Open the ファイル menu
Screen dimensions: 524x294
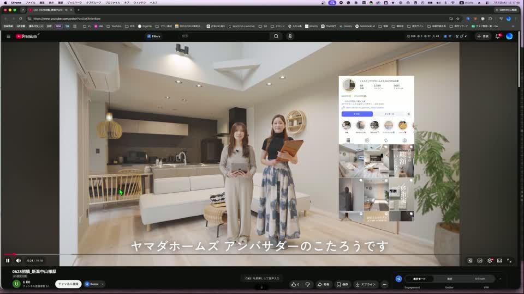31,3
